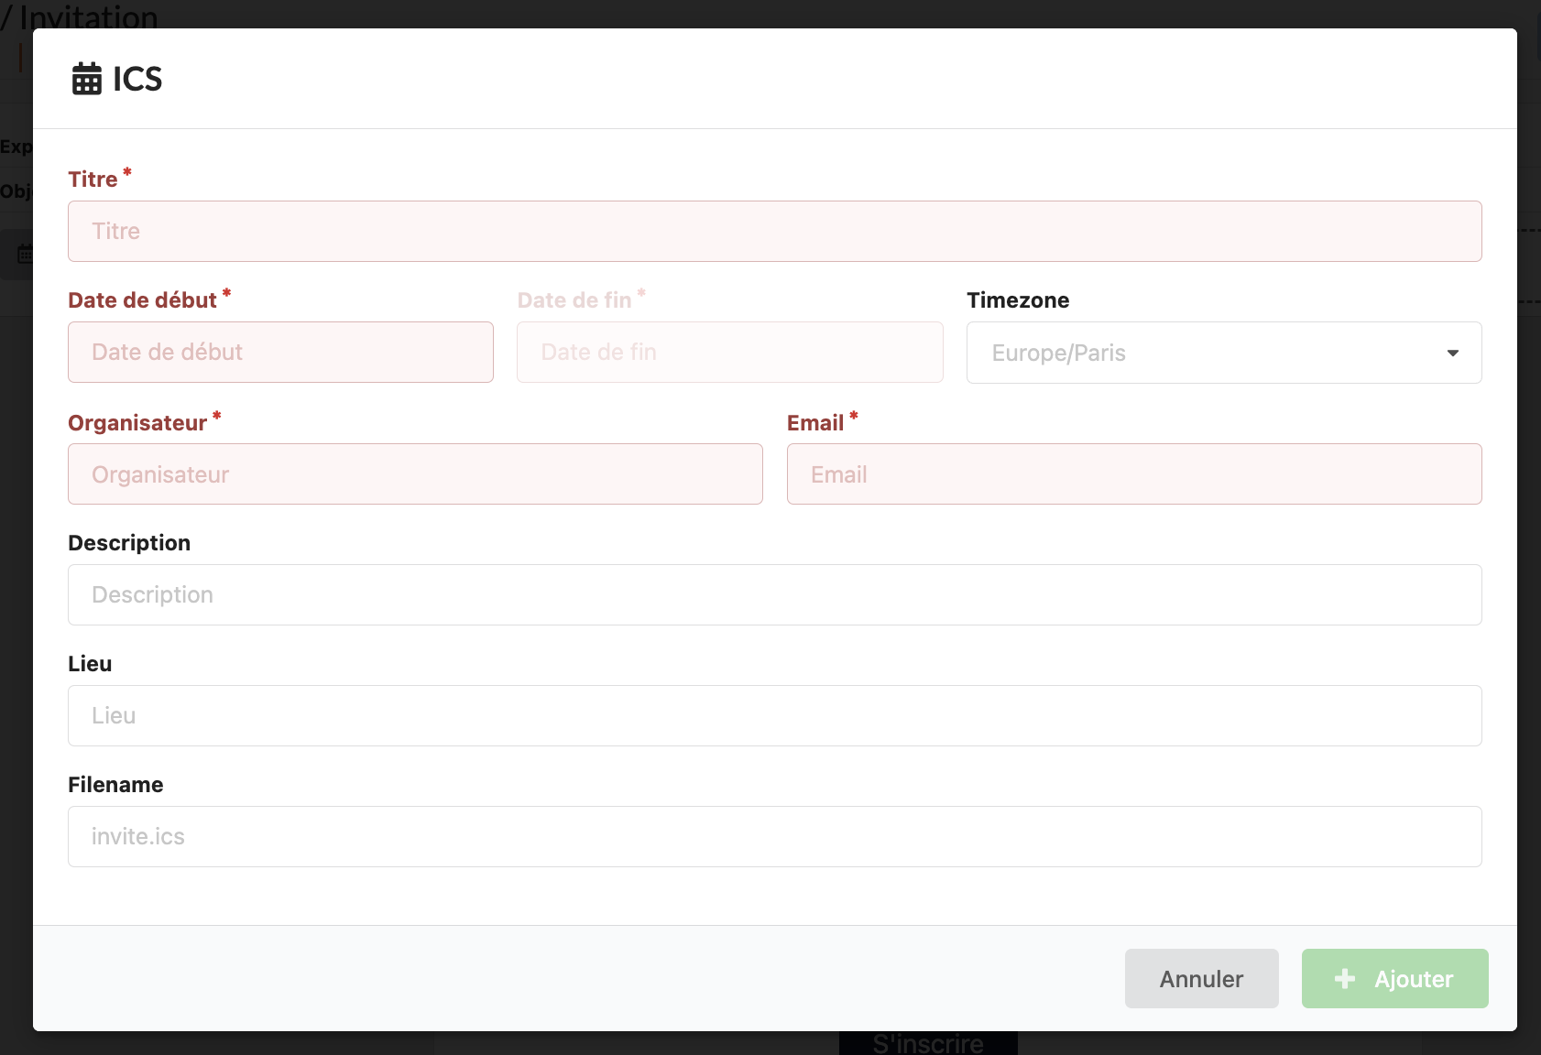Click the Annuler button
This screenshot has height=1055, width=1541.
(1201, 979)
